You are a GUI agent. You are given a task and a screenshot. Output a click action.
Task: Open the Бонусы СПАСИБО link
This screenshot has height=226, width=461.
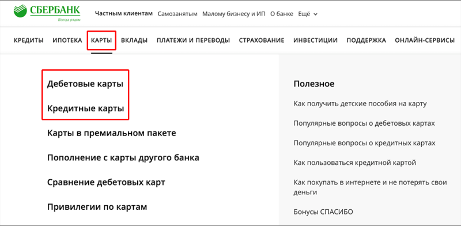click(x=323, y=212)
